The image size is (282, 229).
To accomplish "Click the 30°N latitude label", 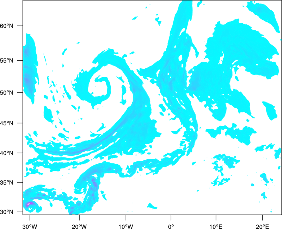I will pyautogui.click(x=7, y=212).
